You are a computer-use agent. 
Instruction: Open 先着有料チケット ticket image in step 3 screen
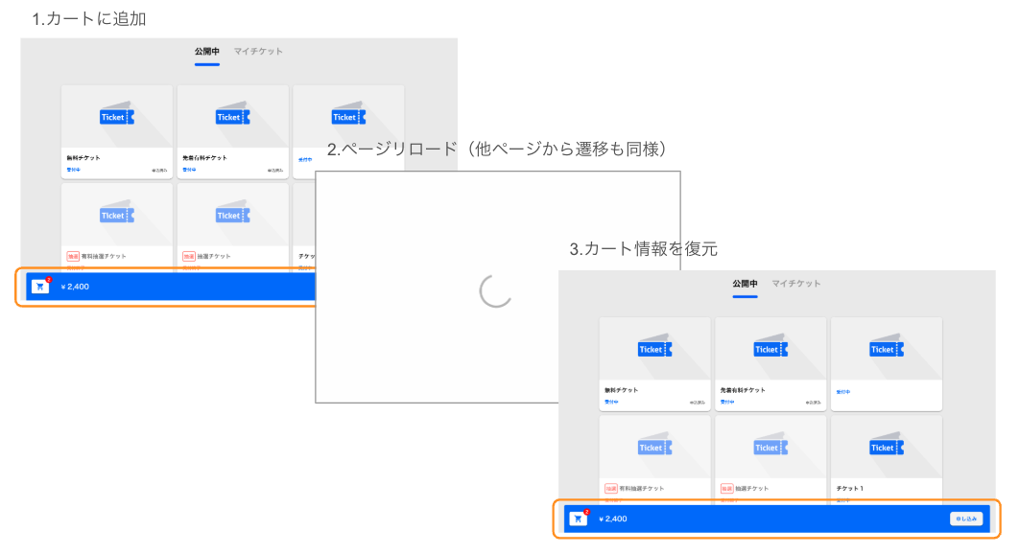(x=770, y=349)
